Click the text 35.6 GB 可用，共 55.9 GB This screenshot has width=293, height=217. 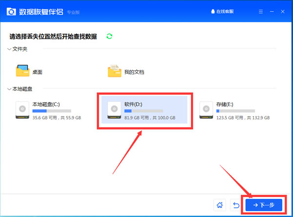click(57, 118)
